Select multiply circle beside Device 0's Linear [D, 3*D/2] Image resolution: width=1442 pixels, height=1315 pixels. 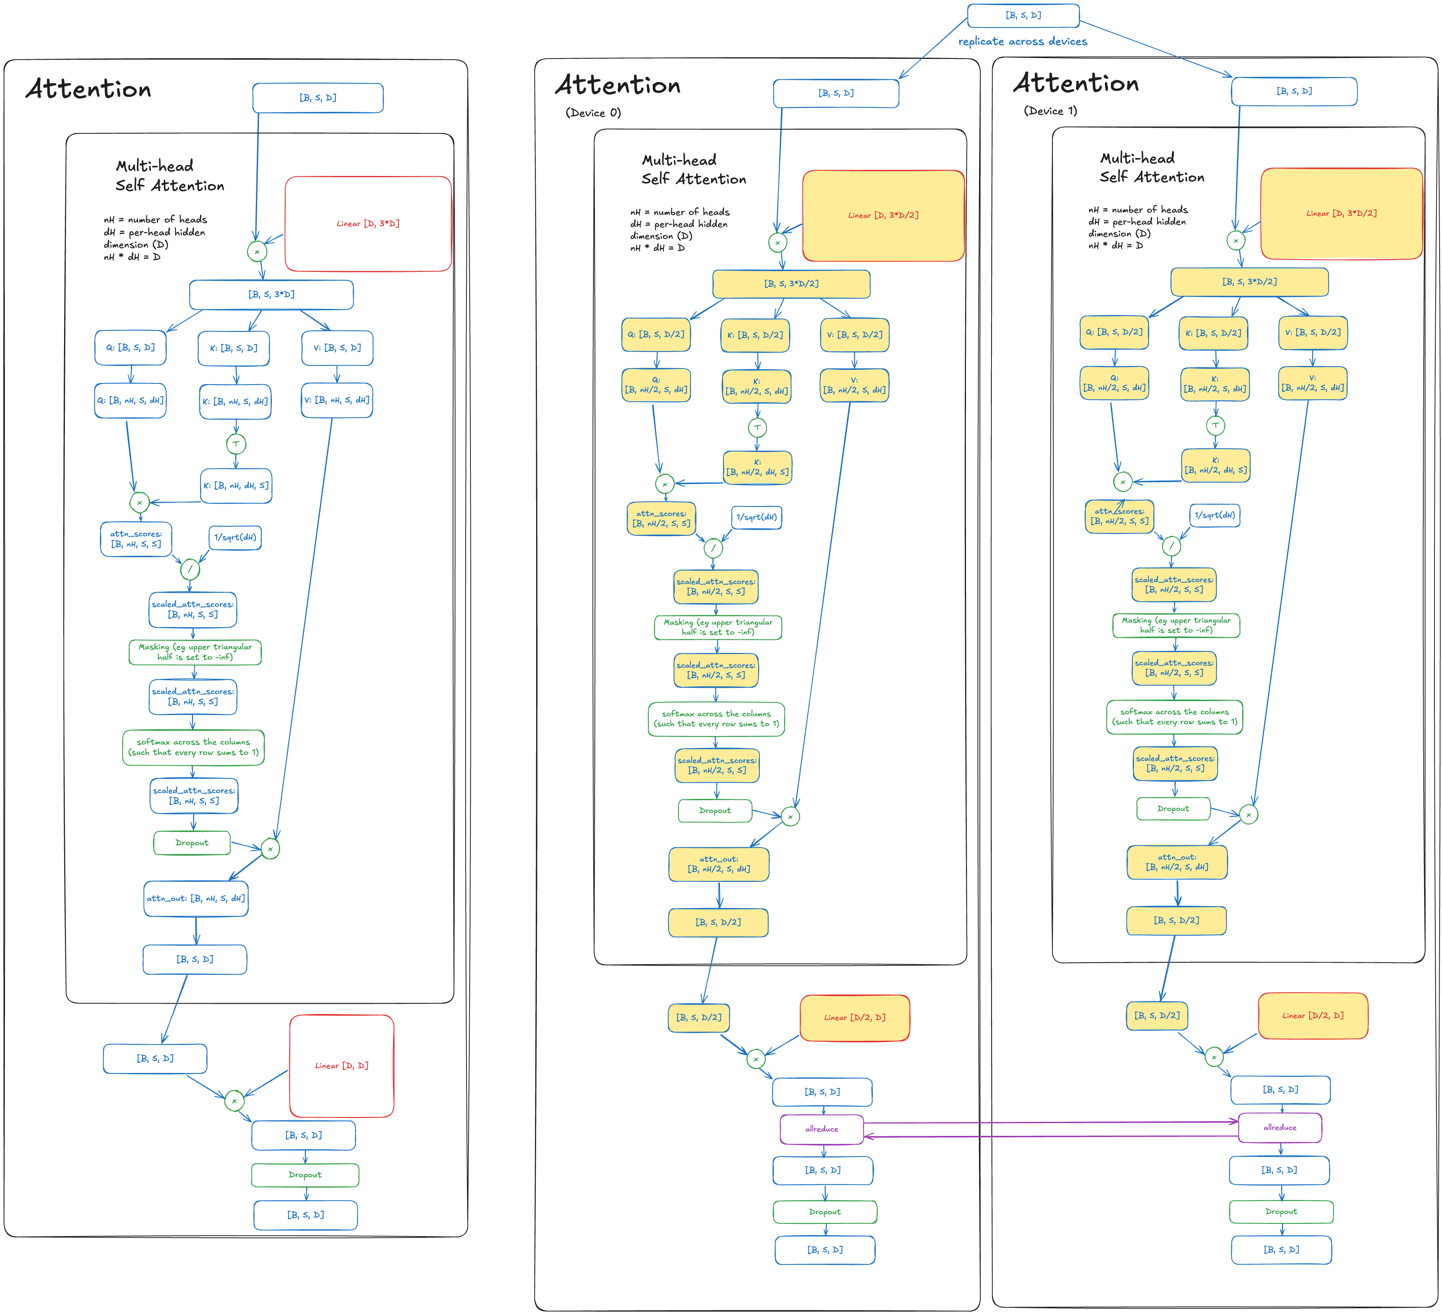pyautogui.click(x=777, y=242)
